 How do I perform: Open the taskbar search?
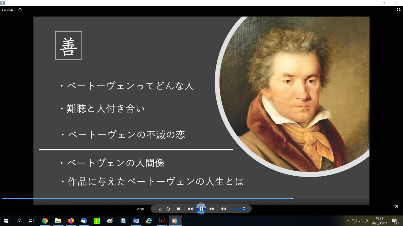[x=19, y=221]
